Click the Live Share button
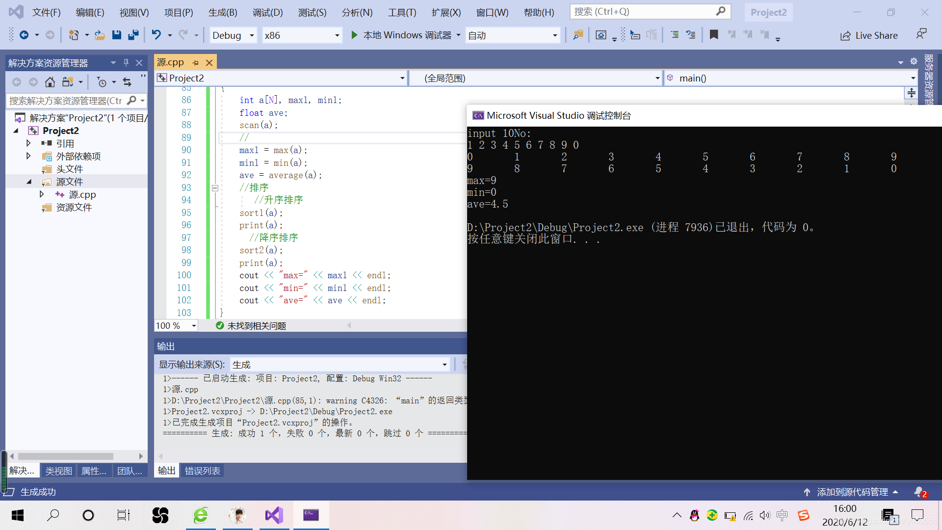The image size is (942, 530). pyautogui.click(x=869, y=35)
